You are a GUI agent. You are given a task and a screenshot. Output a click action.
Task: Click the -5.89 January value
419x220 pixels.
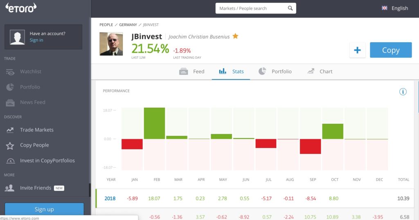point(132,199)
